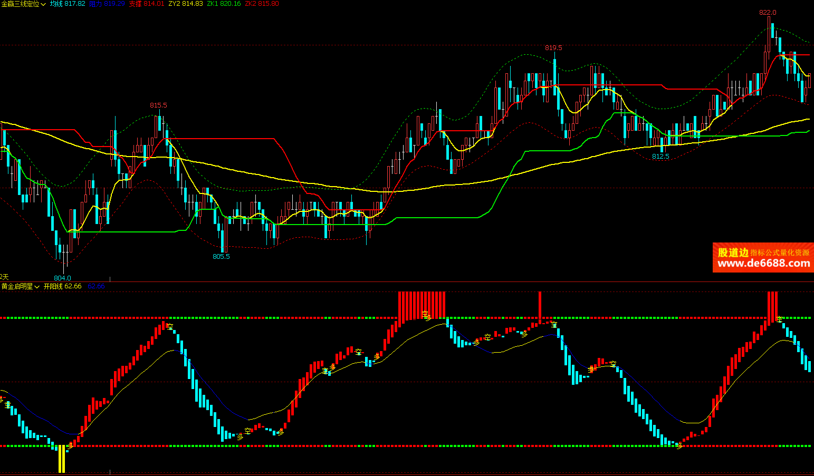This screenshot has height=476, width=814.
Task: Click the 805.5 low price label
Action: pyautogui.click(x=222, y=257)
